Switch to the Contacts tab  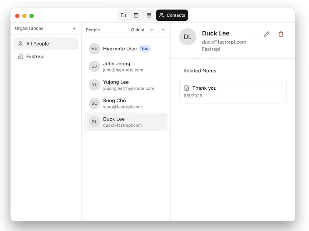(x=172, y=15)
